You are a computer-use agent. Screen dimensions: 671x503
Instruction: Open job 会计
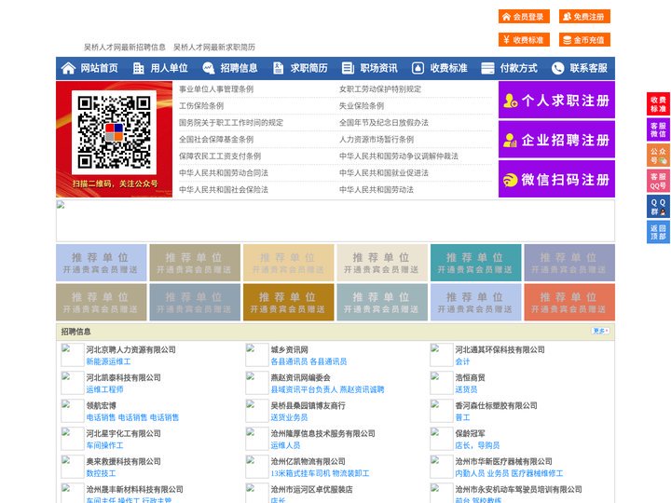[x=462, y=361]
